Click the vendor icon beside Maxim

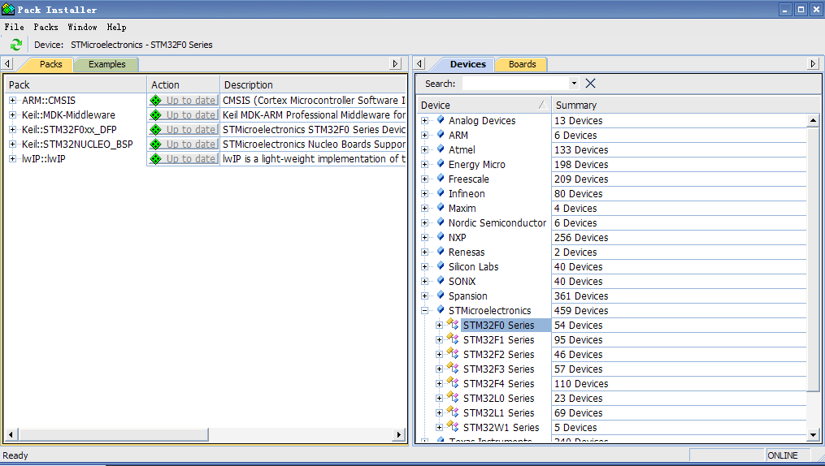click(441, 208)
